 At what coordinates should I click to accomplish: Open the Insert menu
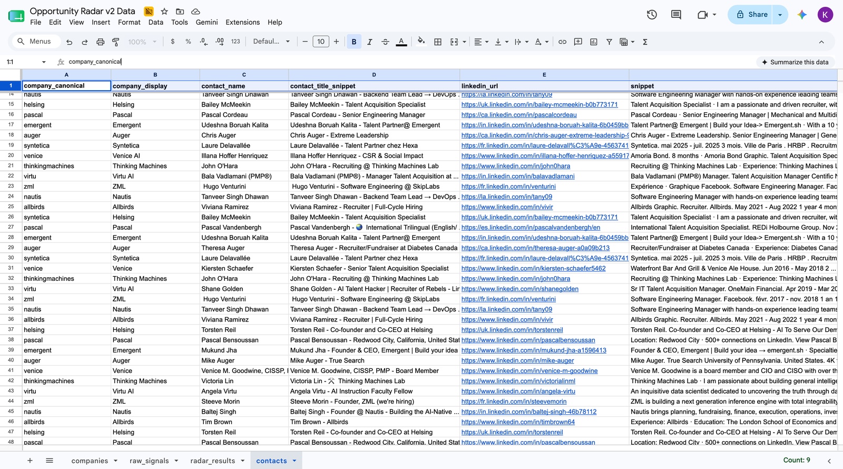click(101, 22)
